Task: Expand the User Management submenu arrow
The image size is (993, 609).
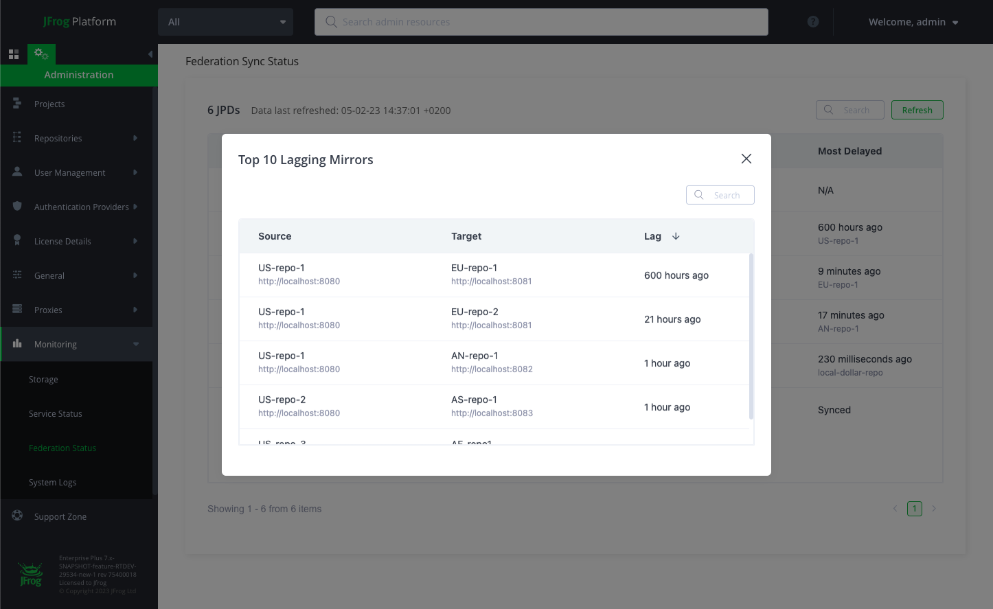Action: [135, 172]
